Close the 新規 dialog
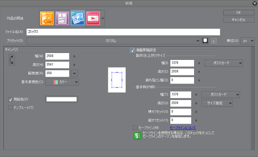This screenshot has height=157, width=258. point(255,3)
